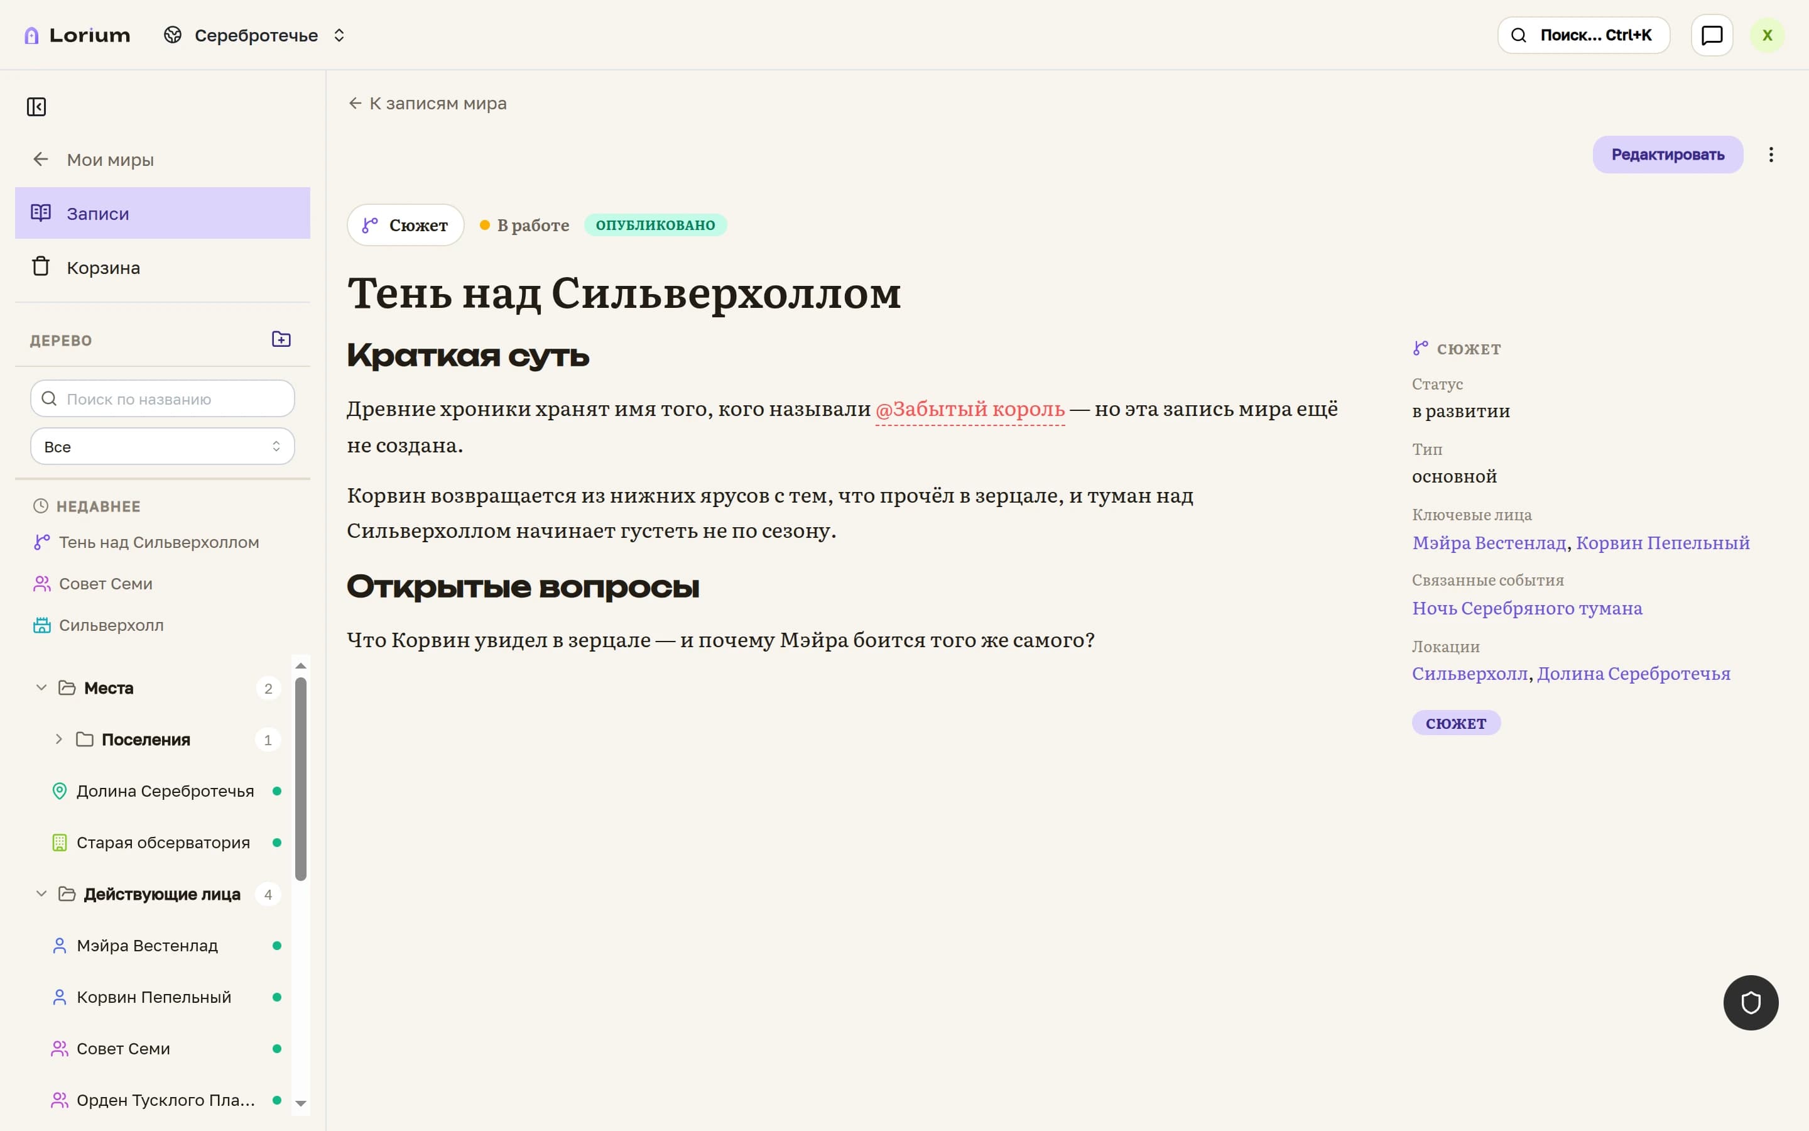Click the Редактировать button
This screenshot has height=1131, width=1809.
[x=1668, y=155]
